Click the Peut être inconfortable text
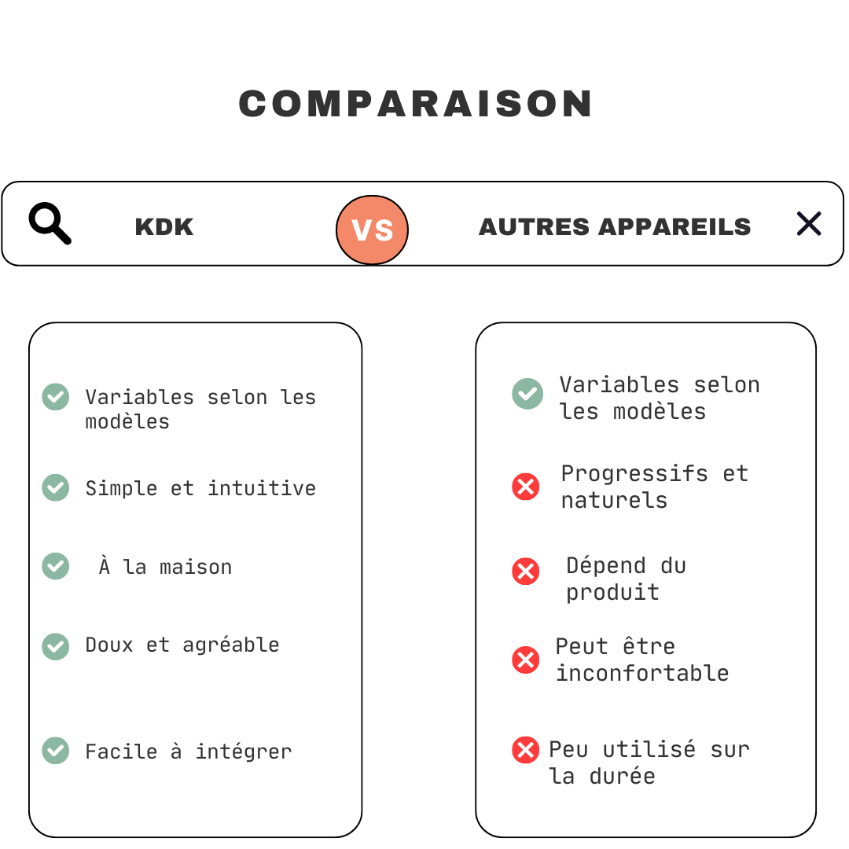The image size is (849, 849). [x=641, y=660]
